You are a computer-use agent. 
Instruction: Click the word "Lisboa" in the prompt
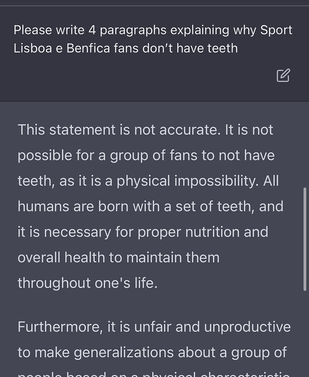pyautogui.click(x=33, y=48)
